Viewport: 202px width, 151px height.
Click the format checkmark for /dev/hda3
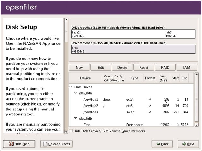[x=150, y=112]
